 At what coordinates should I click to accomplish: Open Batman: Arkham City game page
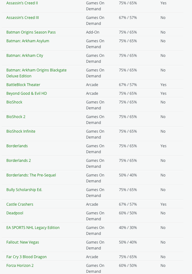[25, 56]
